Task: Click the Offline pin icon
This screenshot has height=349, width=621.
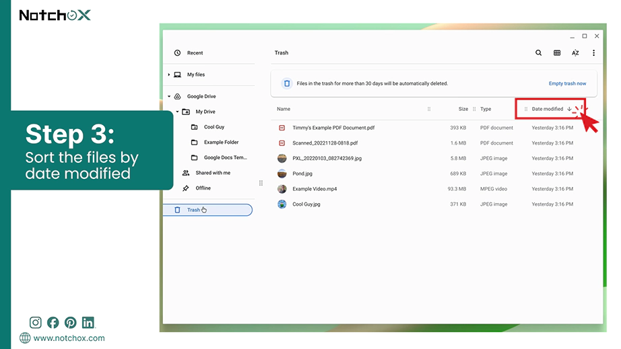Action: pos(186,188)
